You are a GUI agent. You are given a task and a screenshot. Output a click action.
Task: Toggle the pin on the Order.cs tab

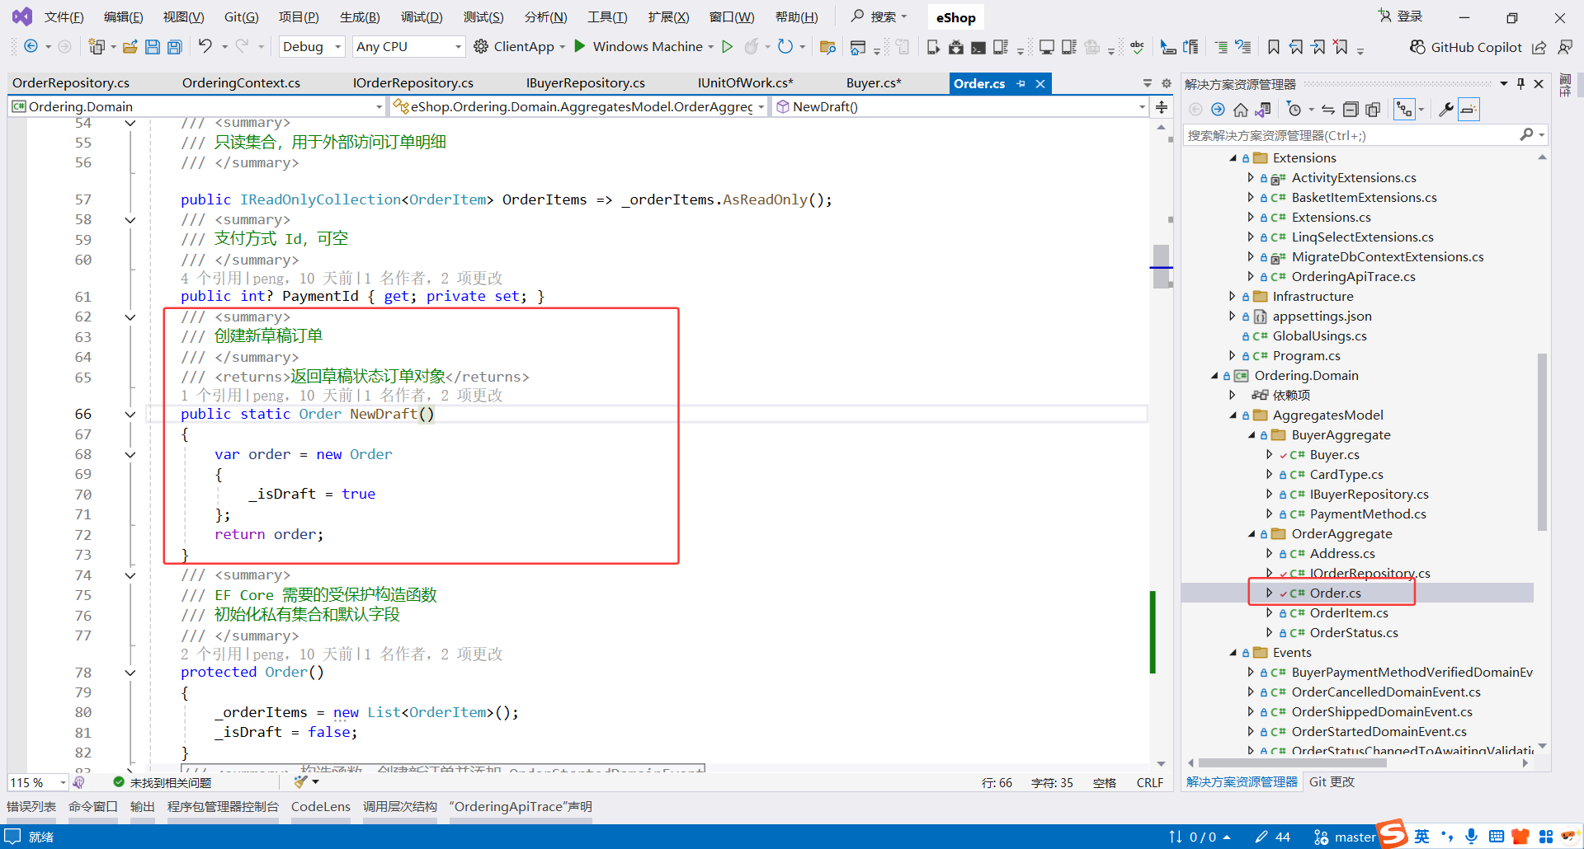(1021, 83)
